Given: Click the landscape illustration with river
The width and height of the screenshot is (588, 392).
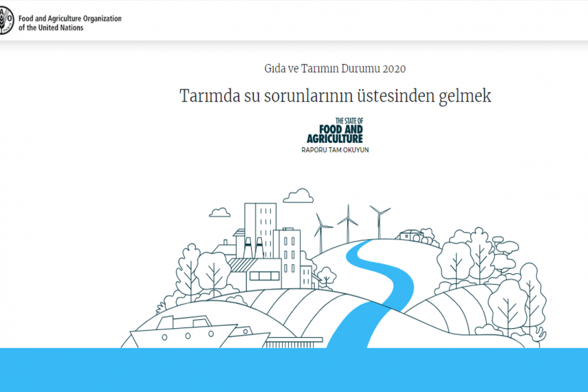Looking at the screenshot, I should [334, 268].
